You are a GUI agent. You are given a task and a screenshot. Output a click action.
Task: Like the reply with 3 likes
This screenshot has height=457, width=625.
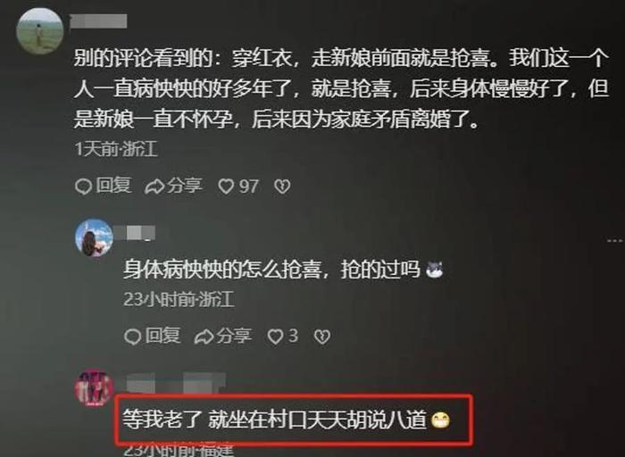(275, 337)
